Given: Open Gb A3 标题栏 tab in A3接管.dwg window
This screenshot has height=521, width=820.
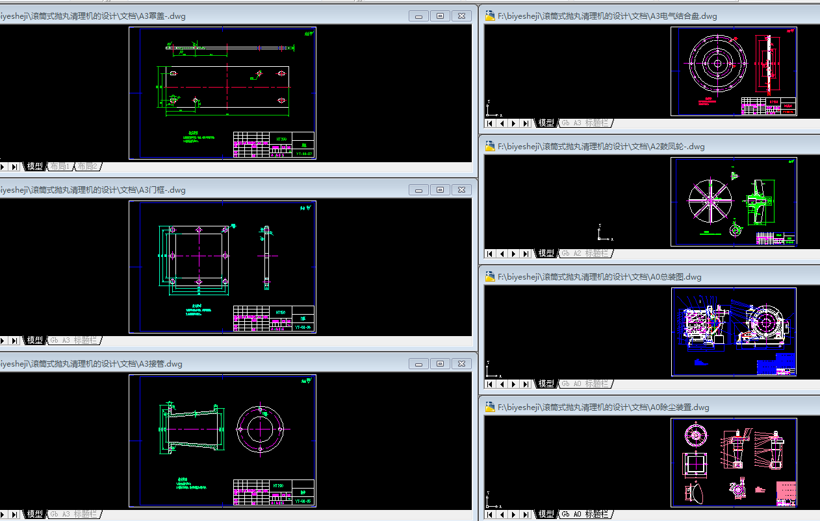Looking at the screenshot, I should pyautogui.click(x=74, y=515).
